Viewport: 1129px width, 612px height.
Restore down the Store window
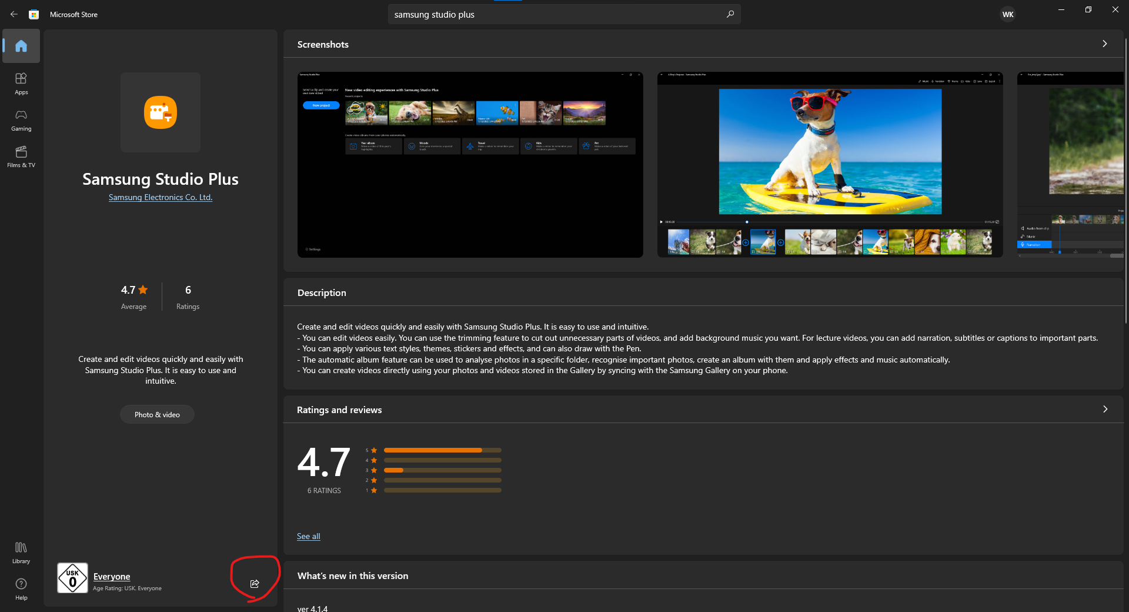point(1088,9)
